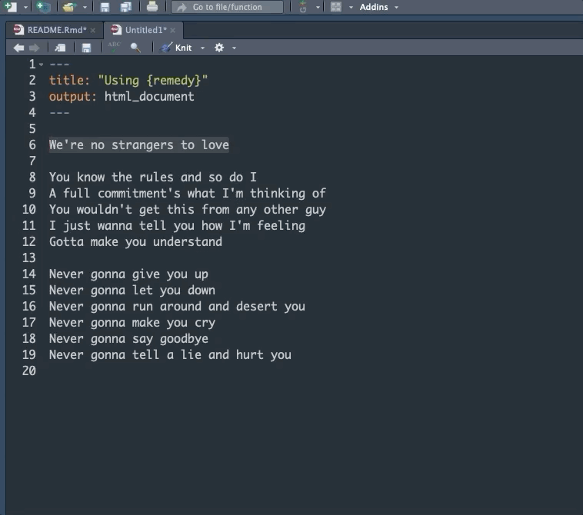Click the 'output: html_document' line
This screenshot has height=515, width=583.
pos(122,97)
